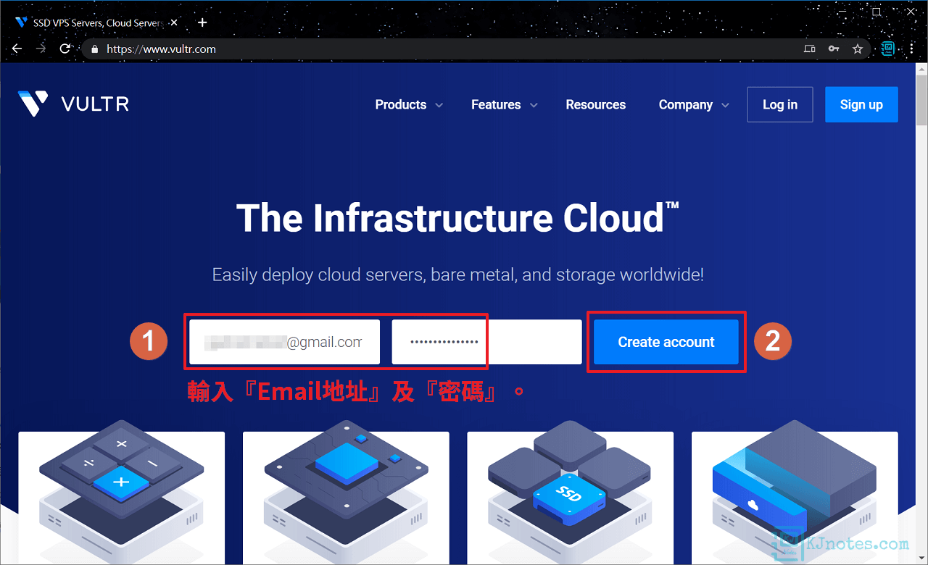
Task: Select the SSD VPS Servers browser tab
Action: [x=96, y=22]
